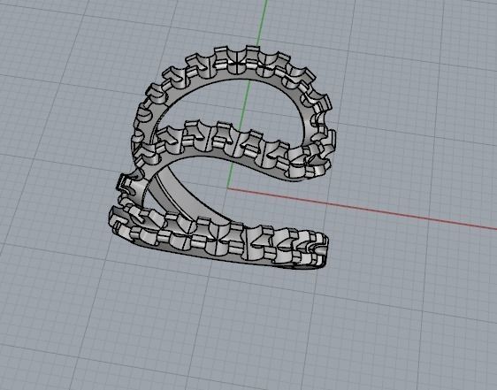Pick the lowest toothed band of the ring model

(x=218, y=240)
